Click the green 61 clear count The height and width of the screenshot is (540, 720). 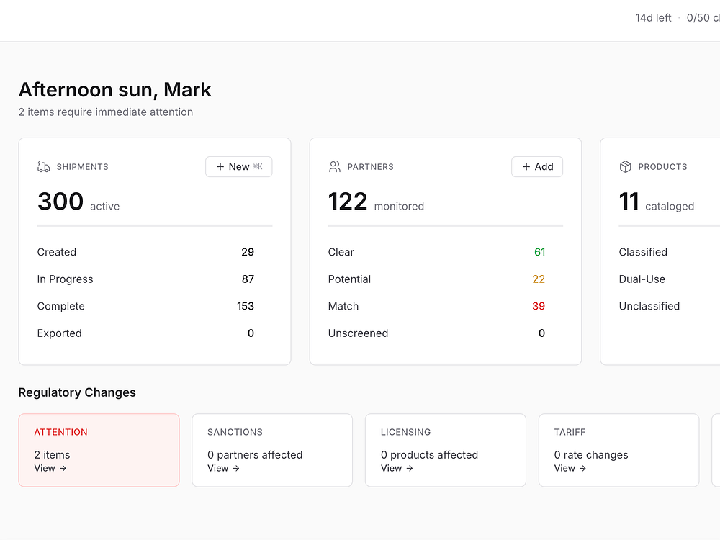click(539, 252)
